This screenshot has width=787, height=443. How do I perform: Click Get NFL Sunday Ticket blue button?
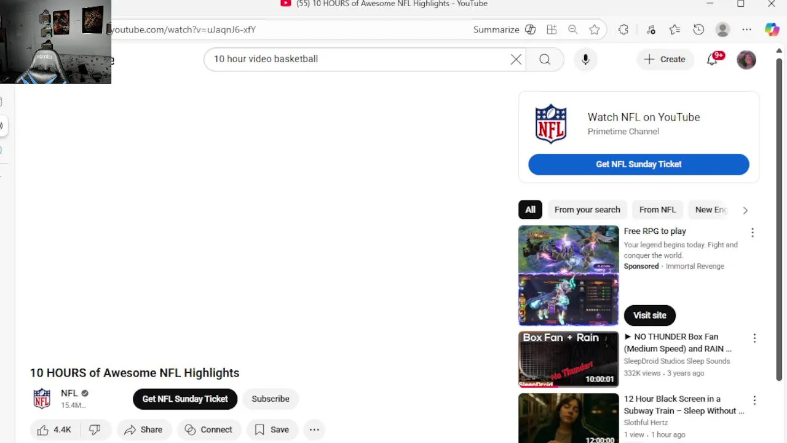(639, 164)
